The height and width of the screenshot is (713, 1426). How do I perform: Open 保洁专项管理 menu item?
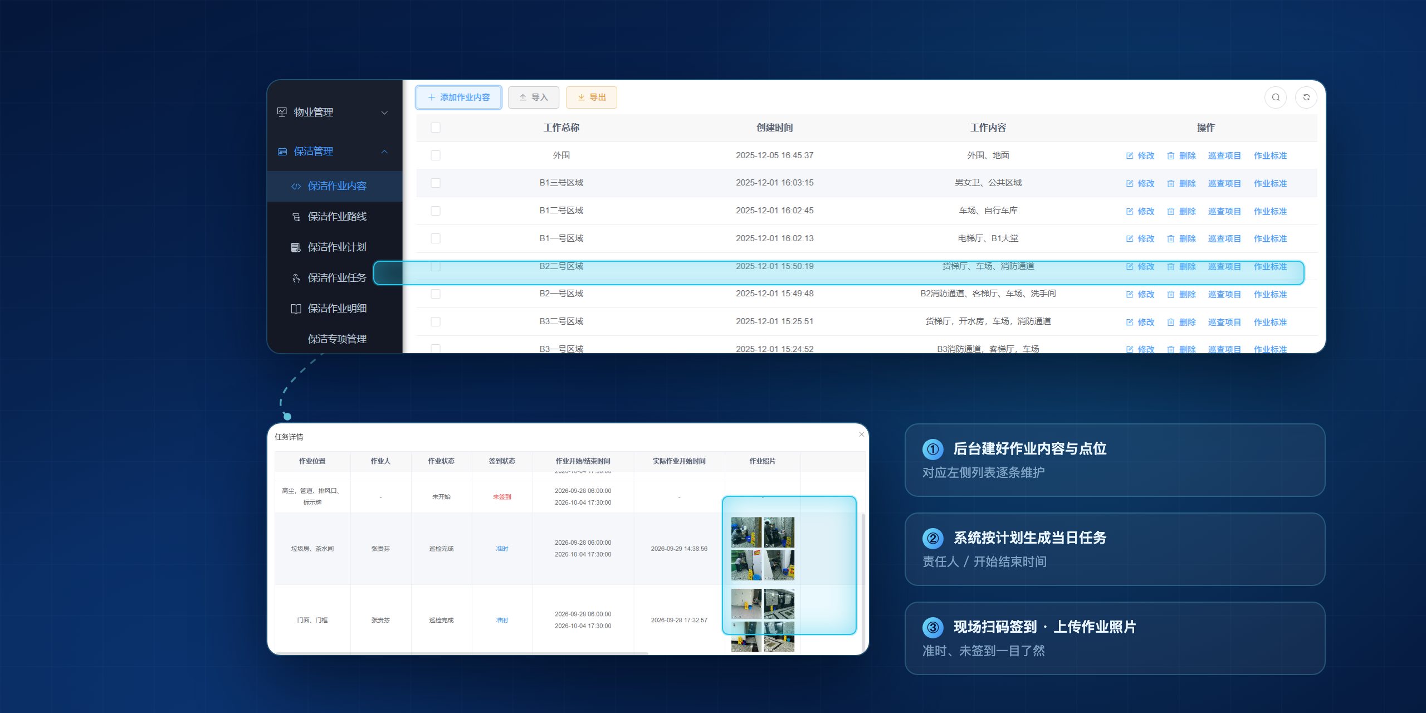pos(335,339)
